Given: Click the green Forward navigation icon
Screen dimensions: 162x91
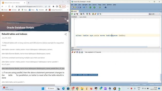Looking at the screenshot, I should click(x=94, y=7).
